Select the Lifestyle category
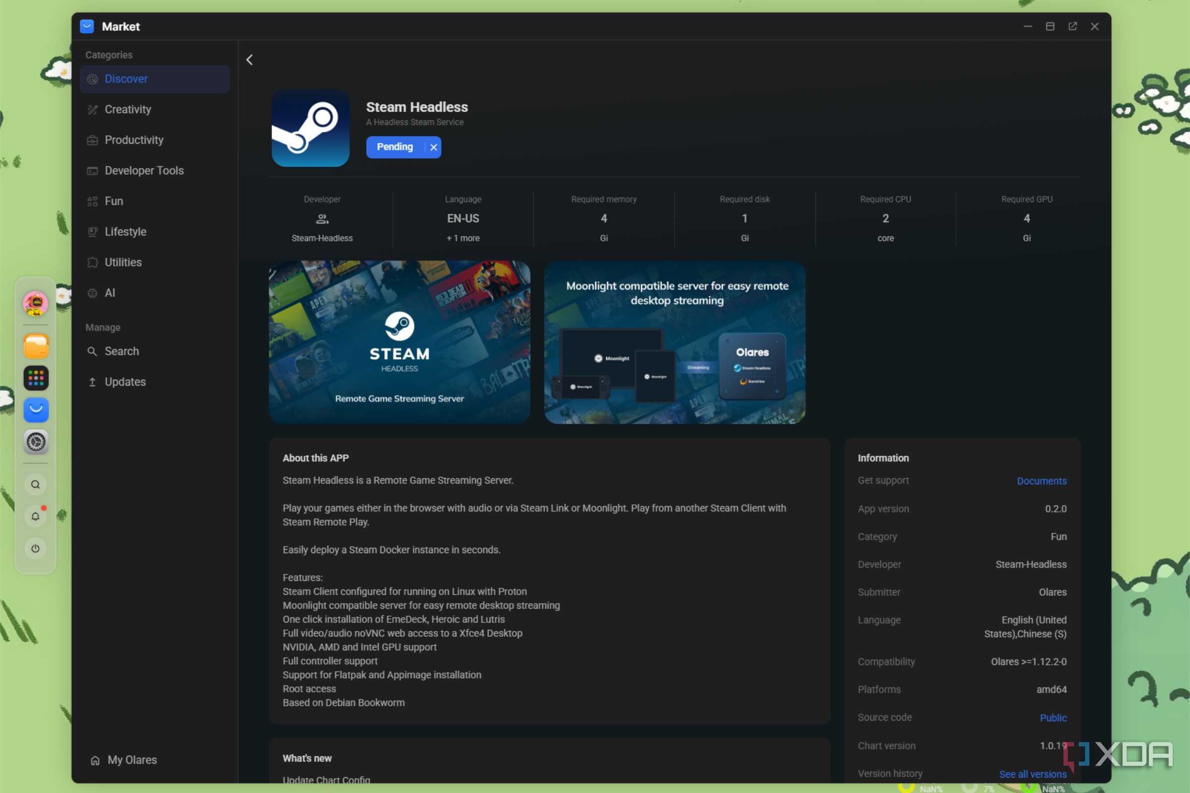 155,231
